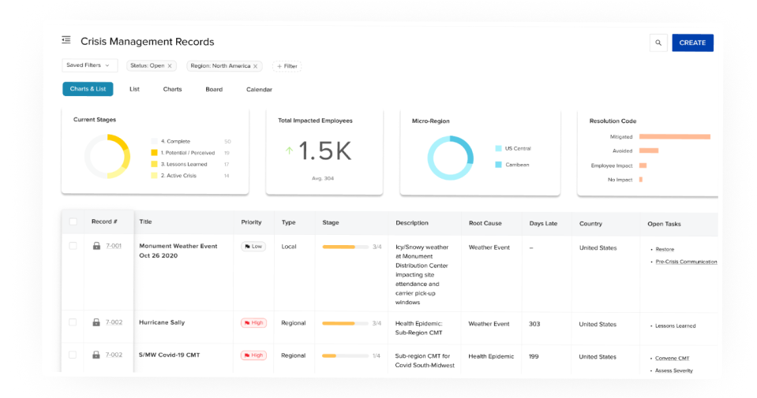Switch to the List view tab

point(134,89)
